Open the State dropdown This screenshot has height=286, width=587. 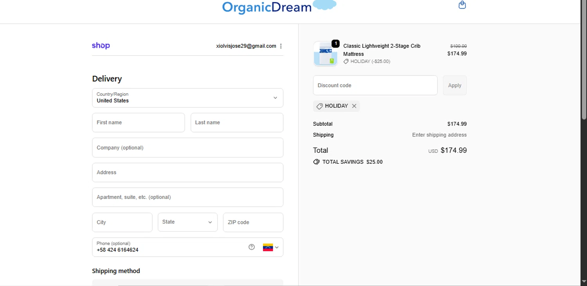187,222
